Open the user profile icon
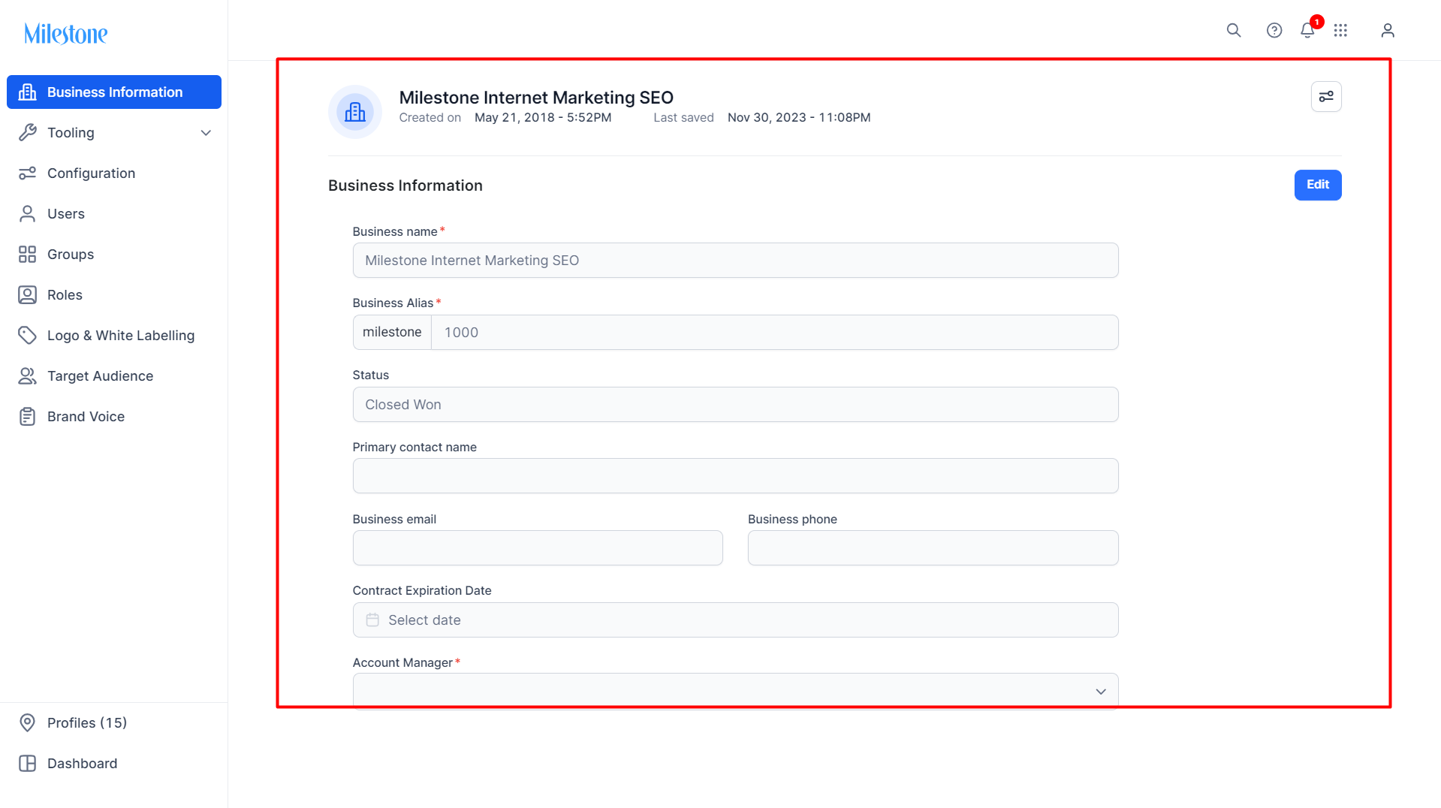1441x808 pixels. point(1388,30)
